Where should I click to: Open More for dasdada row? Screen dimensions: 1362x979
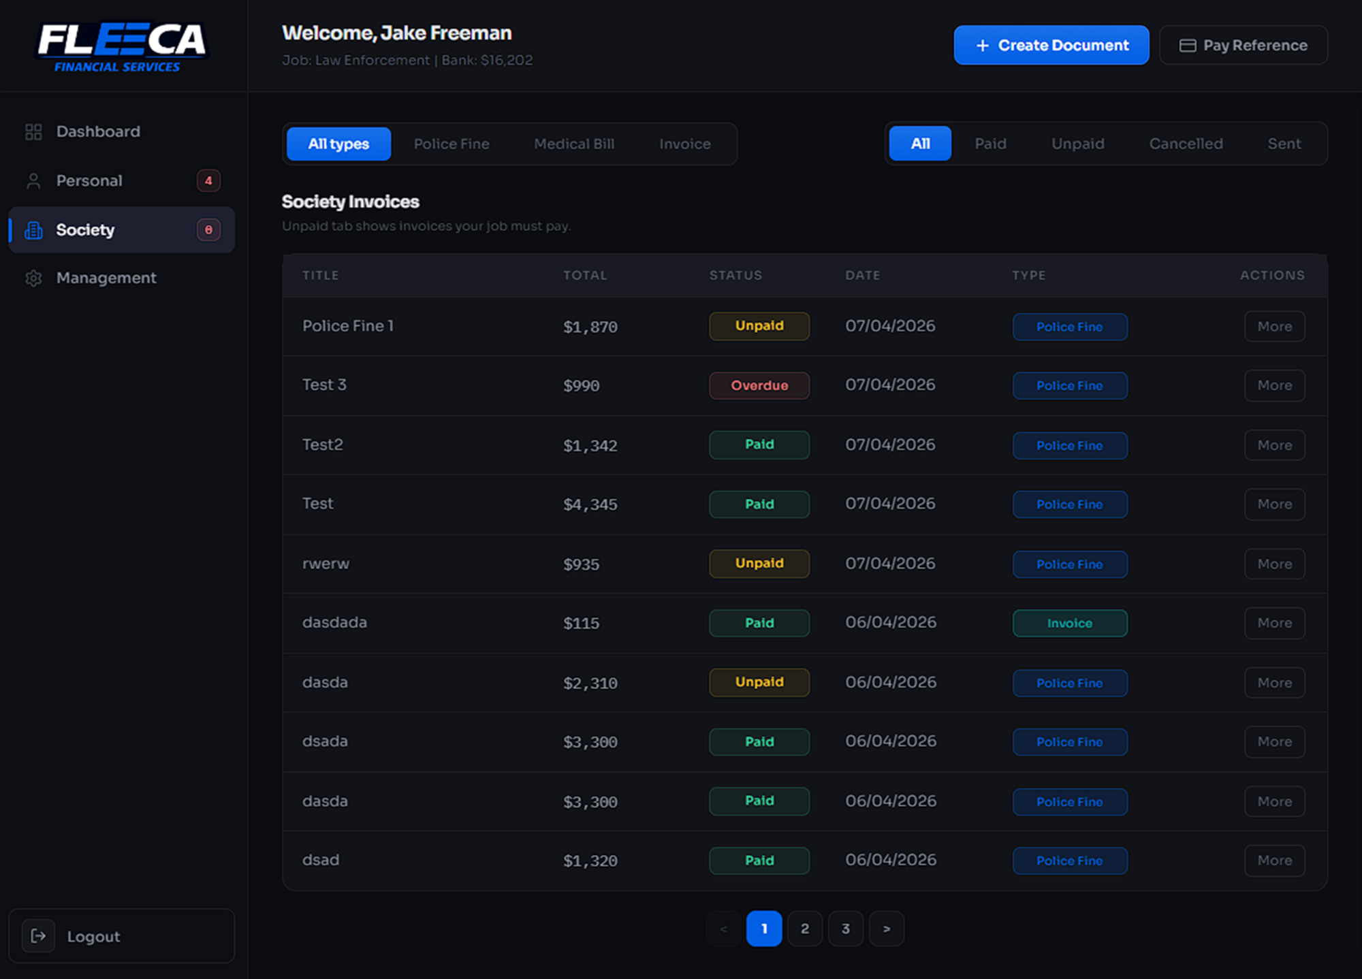click(1274, 623)
